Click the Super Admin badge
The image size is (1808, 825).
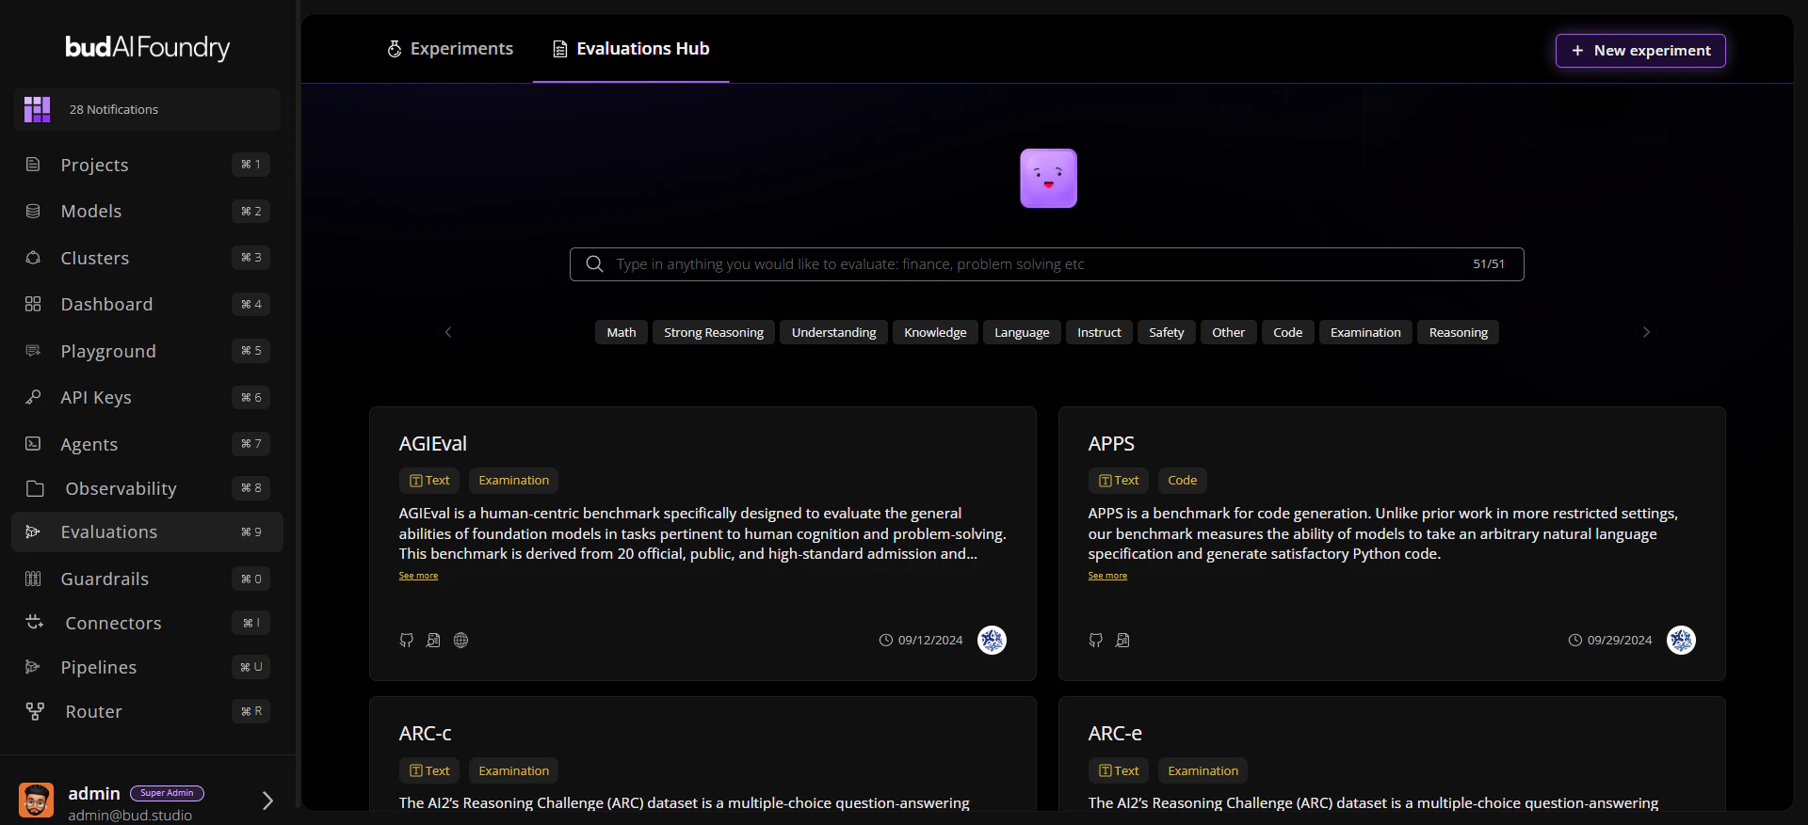point(167,793)
